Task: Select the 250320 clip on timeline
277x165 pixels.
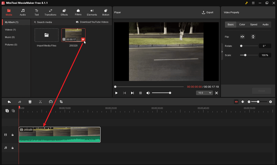Action: [60, 135]
